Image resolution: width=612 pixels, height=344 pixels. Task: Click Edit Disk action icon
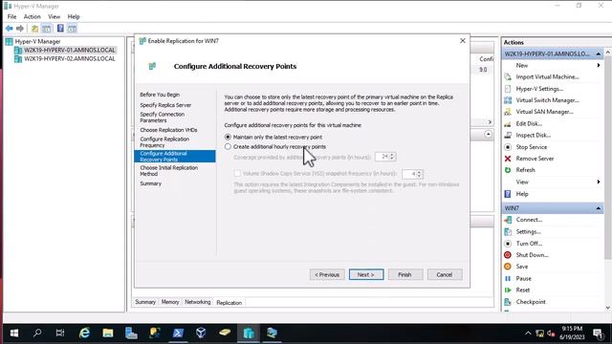tap(508, 123)
